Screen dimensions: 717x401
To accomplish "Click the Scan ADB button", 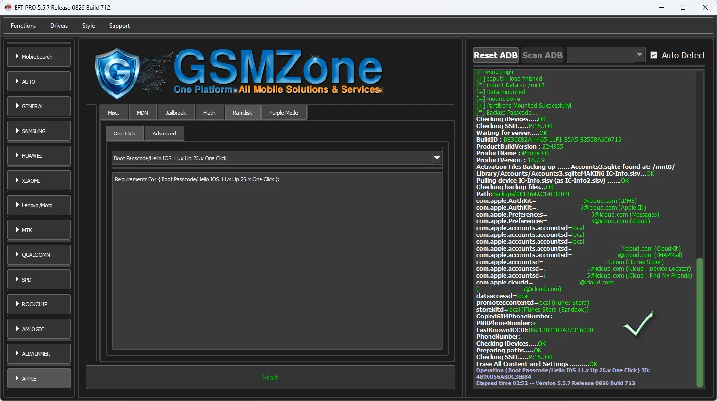I will 542,55.
